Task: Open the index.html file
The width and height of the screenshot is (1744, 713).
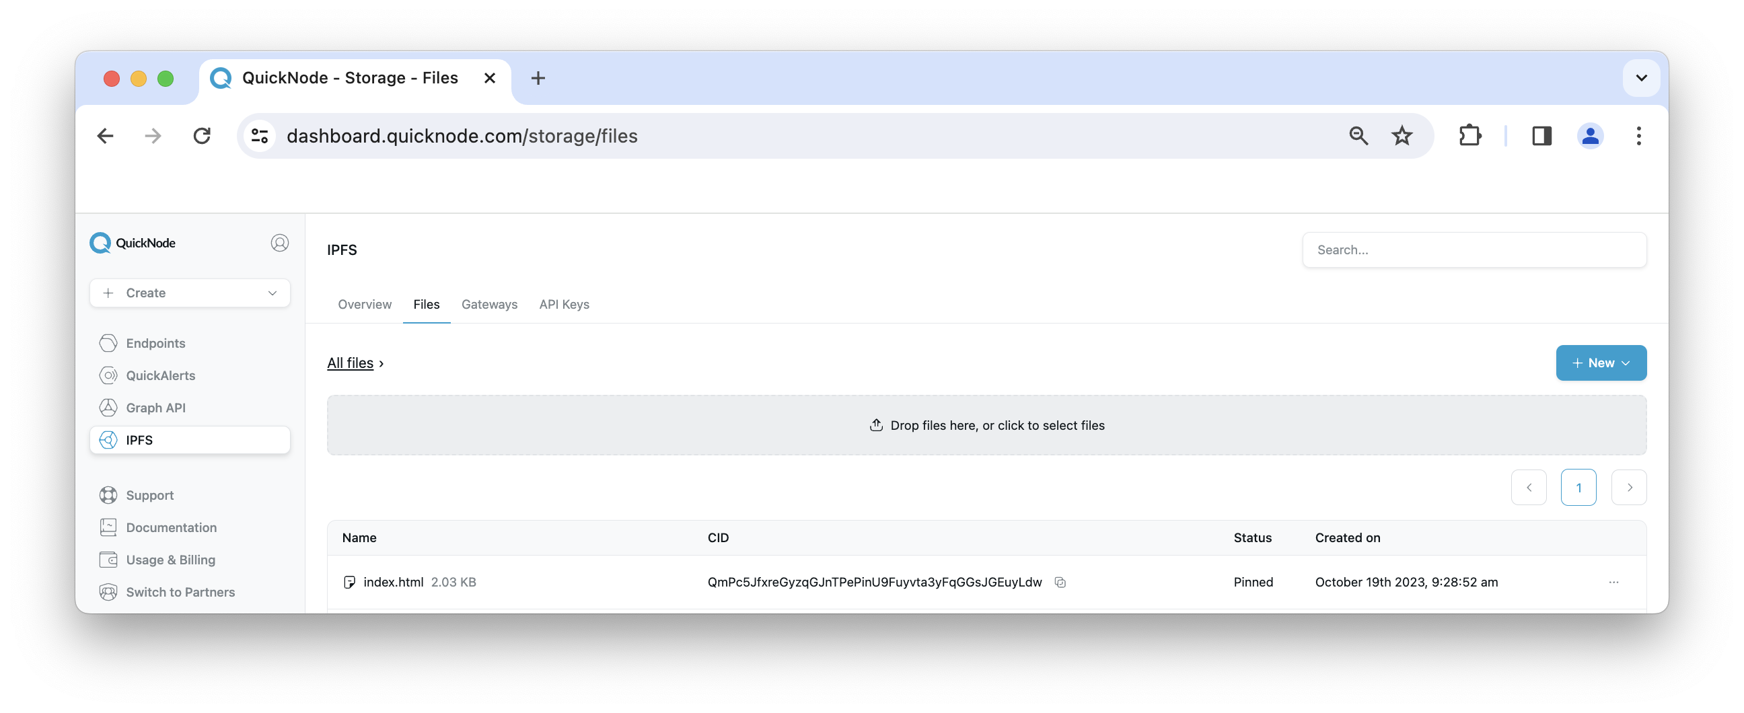Action: tap(394, 583)
